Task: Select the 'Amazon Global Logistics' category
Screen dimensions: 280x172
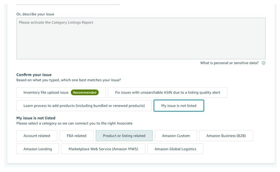Action: (175, 149)
